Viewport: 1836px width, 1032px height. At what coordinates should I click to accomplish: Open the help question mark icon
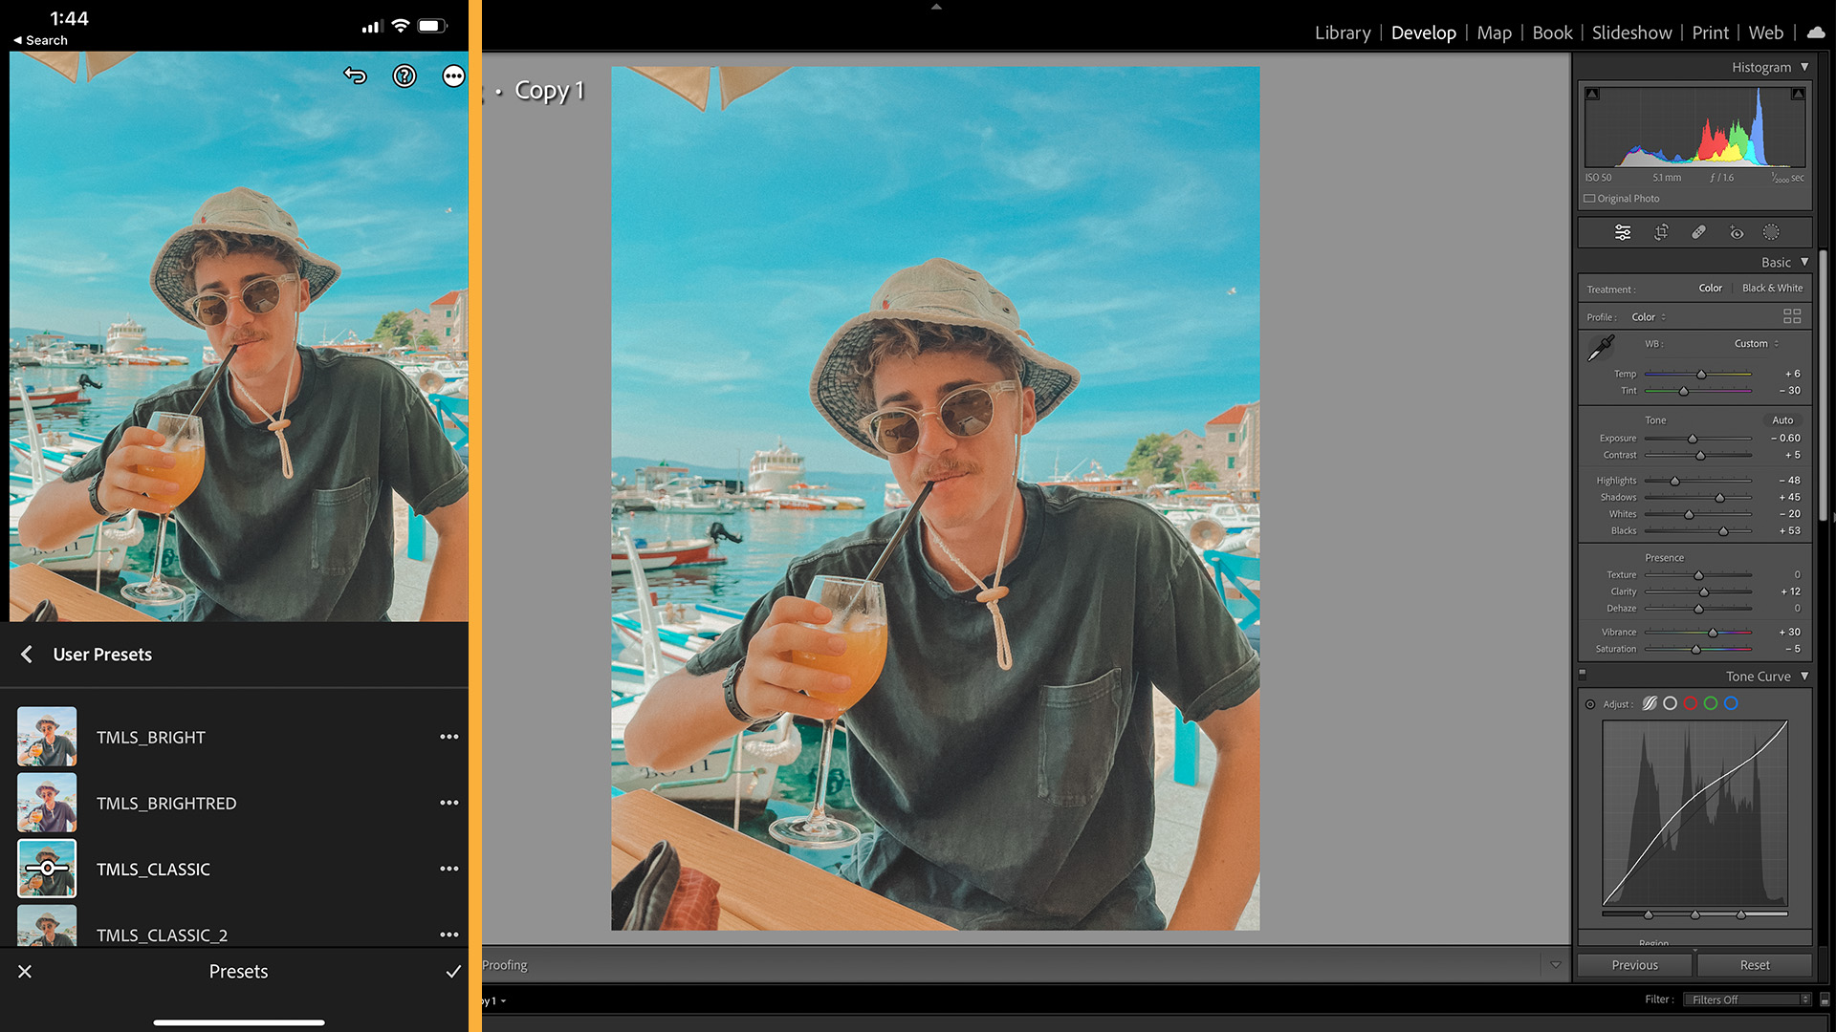click(x=404, y=75)
